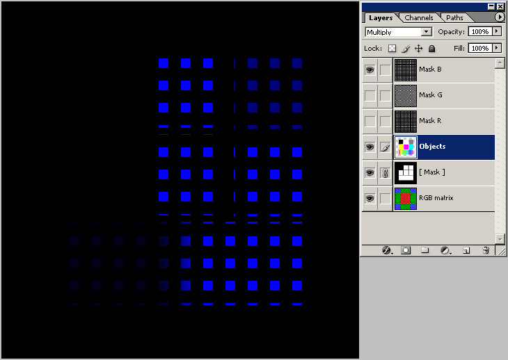The image size is (508, 360).
Task: Hide the Objects layer
Action: click(x=370, y=147)
